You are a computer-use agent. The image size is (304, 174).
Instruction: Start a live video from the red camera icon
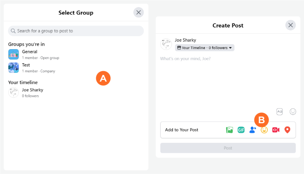pos(276,130)
